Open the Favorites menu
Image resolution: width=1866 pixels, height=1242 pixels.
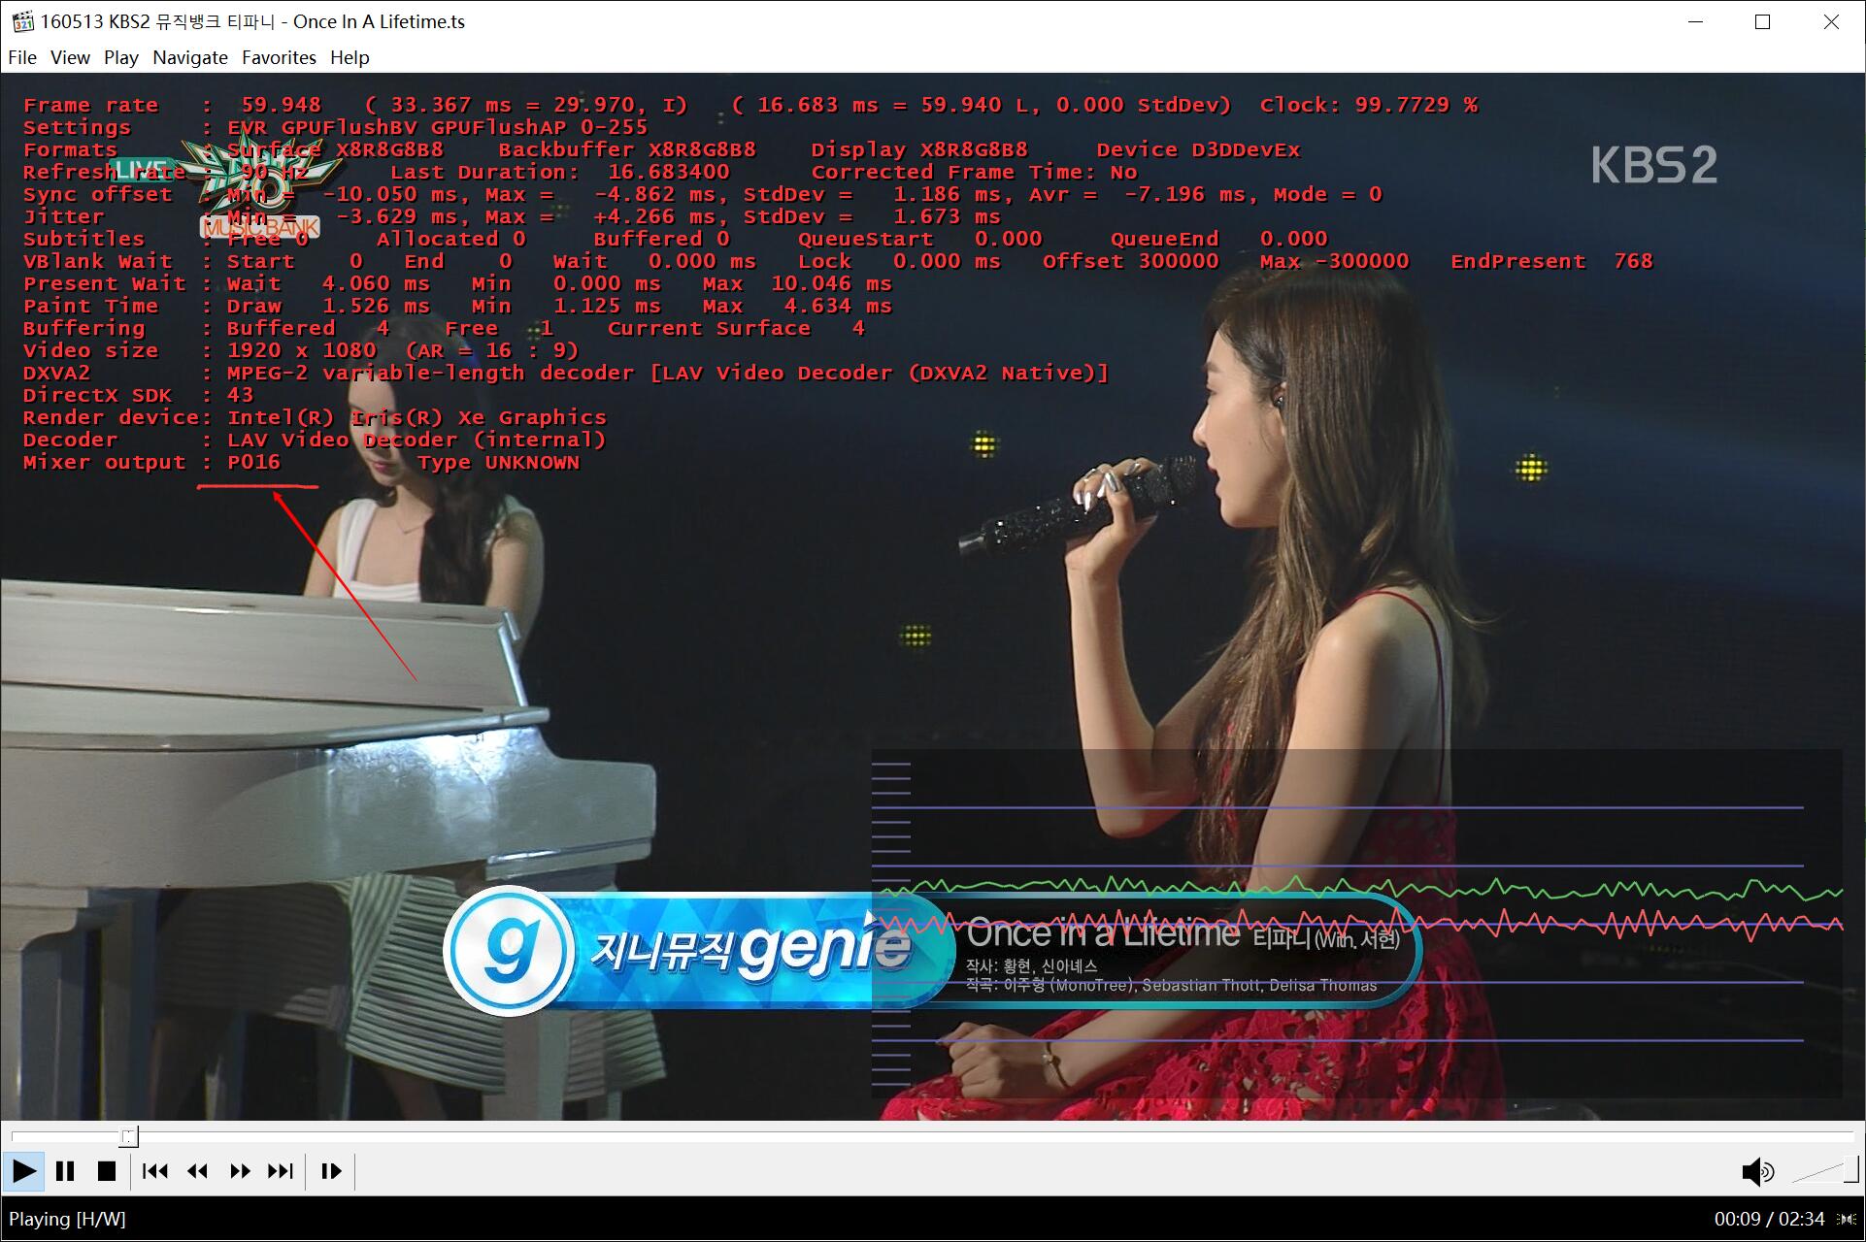point(279,57)
